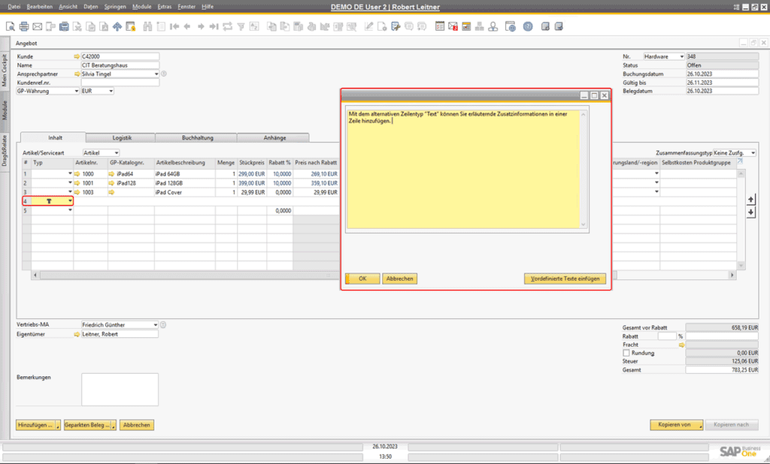Confirm the text dialog with OK
This screenshot has height=464, width=770.
coord(362,279)
